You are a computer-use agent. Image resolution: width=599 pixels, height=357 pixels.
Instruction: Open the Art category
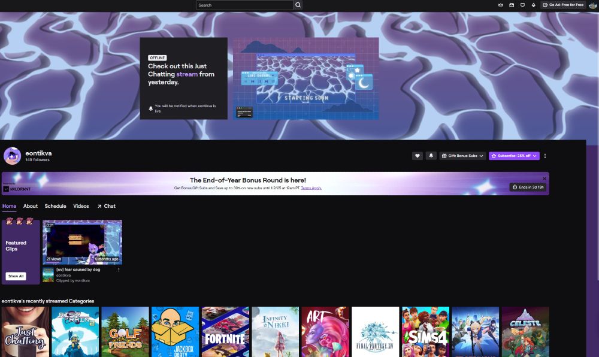(x=325, y=332)
